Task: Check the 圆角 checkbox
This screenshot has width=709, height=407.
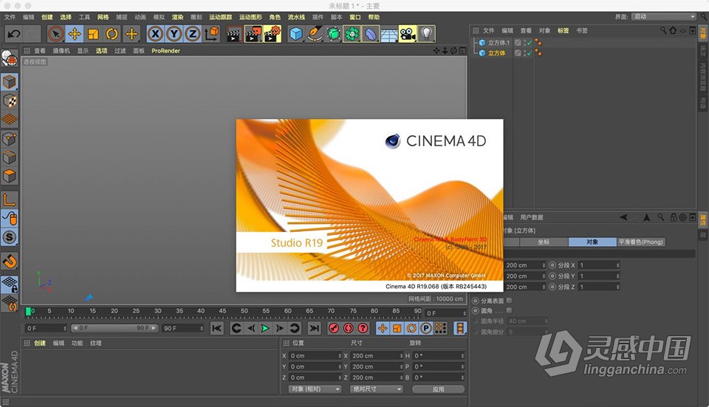Action: point(509,310)
